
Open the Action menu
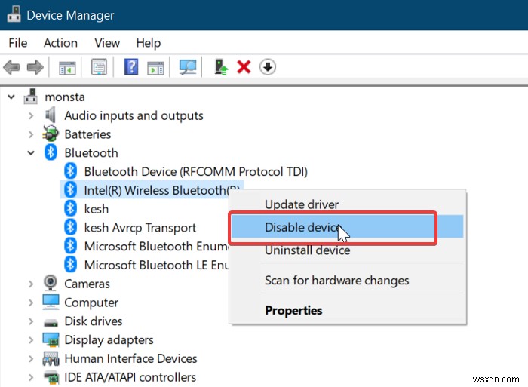[x=60, y=43]
